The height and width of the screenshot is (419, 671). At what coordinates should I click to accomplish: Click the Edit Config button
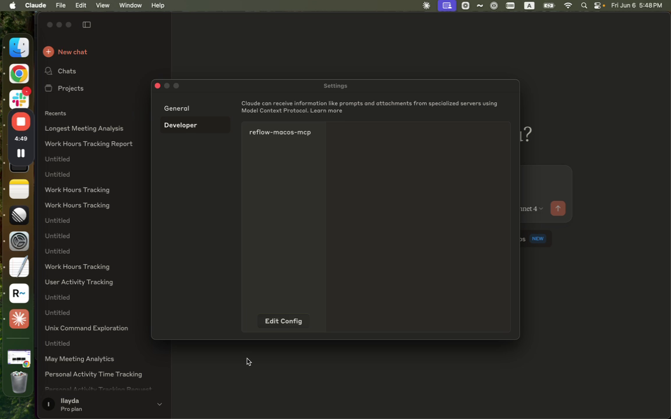click(x=283, y=321)
